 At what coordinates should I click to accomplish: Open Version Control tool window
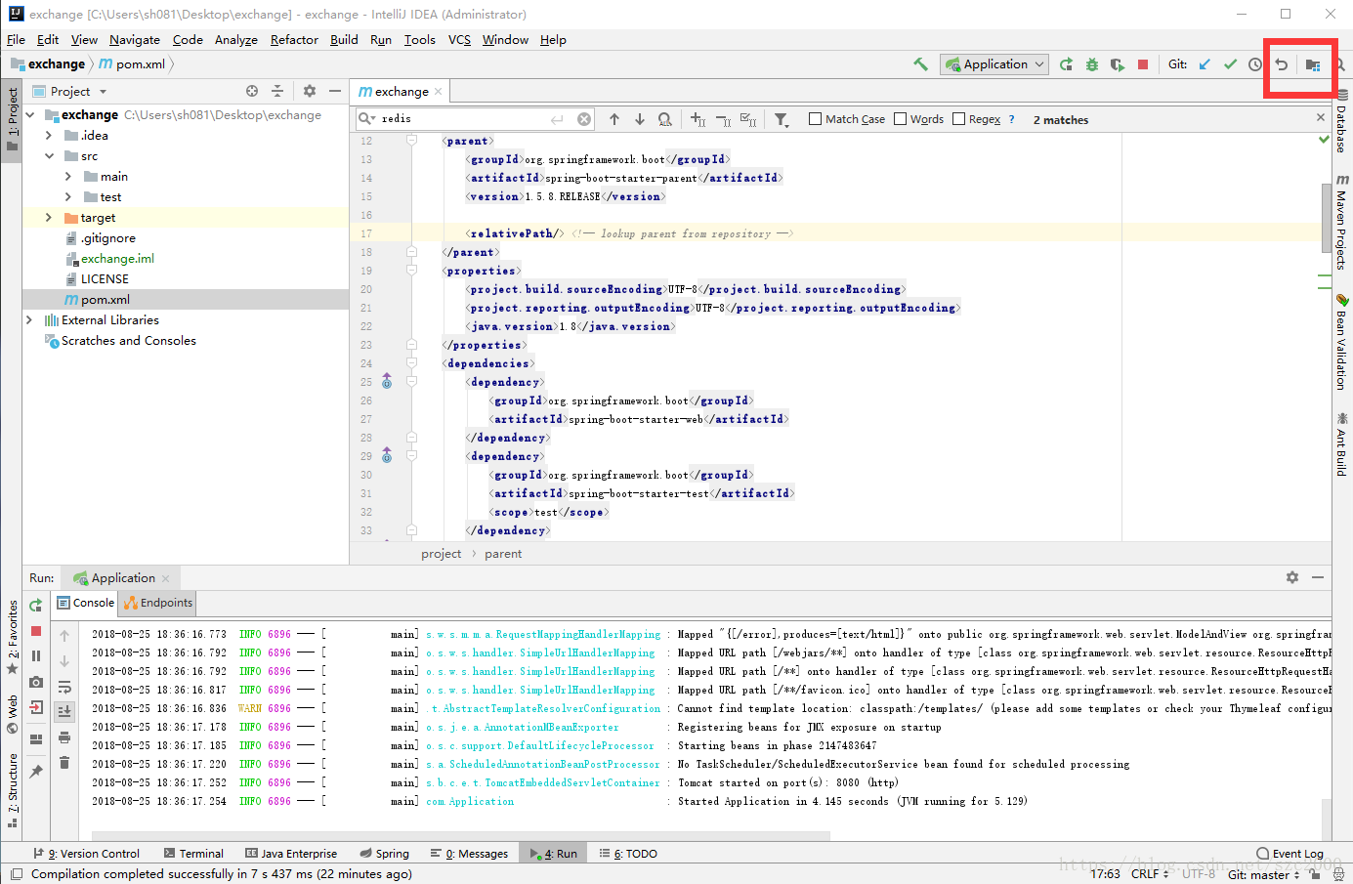point(86,854)
